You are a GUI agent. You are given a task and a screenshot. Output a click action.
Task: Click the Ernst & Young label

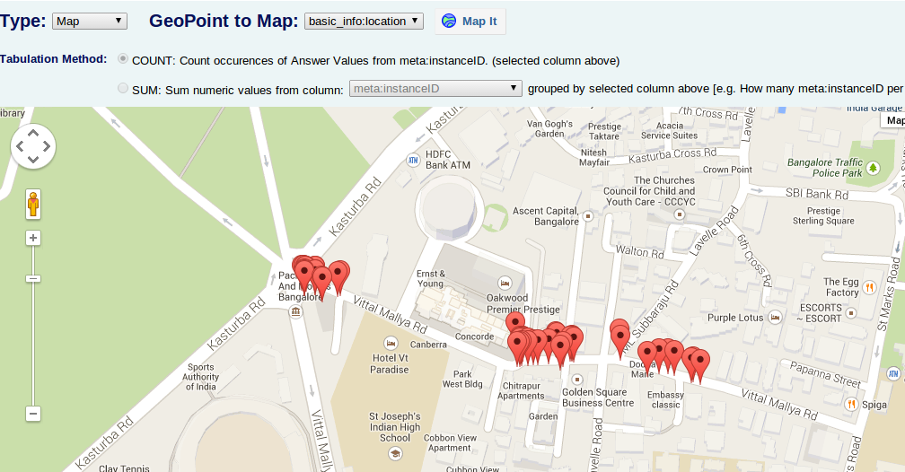[x=431, y=279]
